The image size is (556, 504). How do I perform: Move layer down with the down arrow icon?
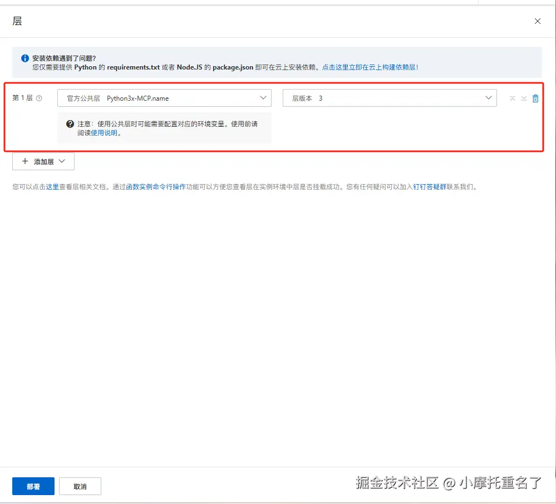pyautogui.click(x=524, y=98)
